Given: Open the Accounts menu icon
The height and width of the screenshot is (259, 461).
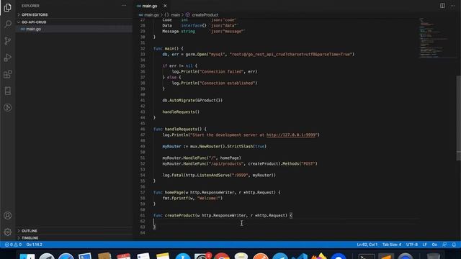Looking at the screenshot, I should 8,216.
